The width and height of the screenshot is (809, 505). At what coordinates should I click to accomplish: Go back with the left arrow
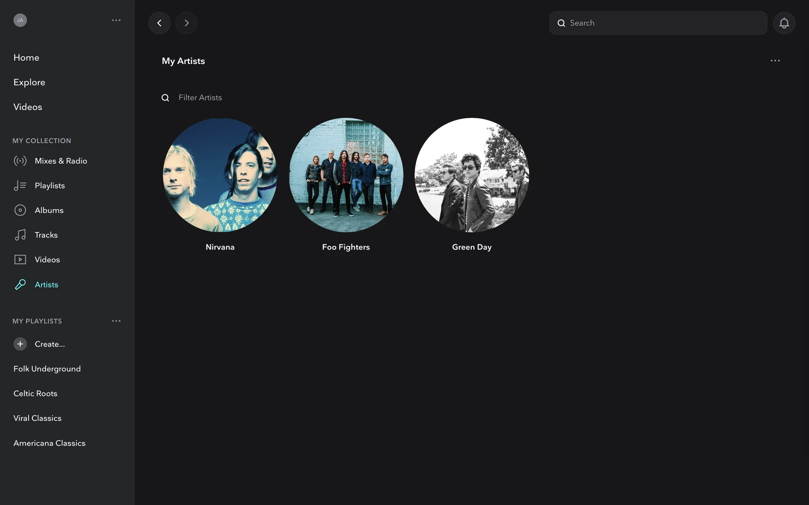click(159, 23)
